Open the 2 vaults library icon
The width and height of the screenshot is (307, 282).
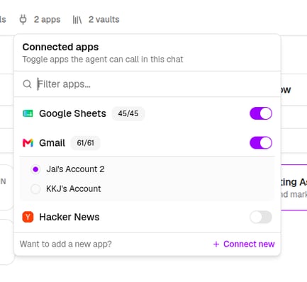tap(77, 20)
